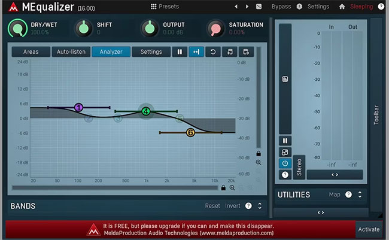
Task: Toggle the Analyzer tab
Action: pos(111,51)
